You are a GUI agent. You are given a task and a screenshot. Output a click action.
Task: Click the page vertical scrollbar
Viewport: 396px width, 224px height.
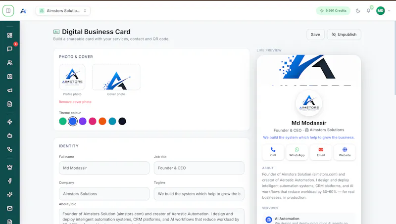click(x=395, y=58)
